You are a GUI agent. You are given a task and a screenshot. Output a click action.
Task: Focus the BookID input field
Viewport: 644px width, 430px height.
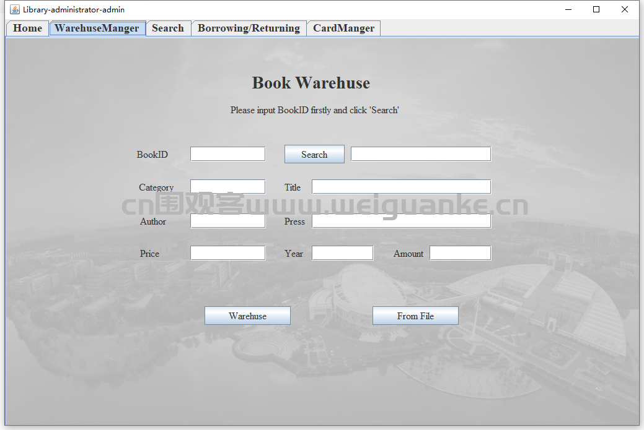(x=228, y=154)
